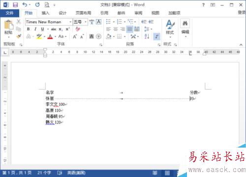
Task: Activate the Format Painter brush
Action: click(19, 36)
